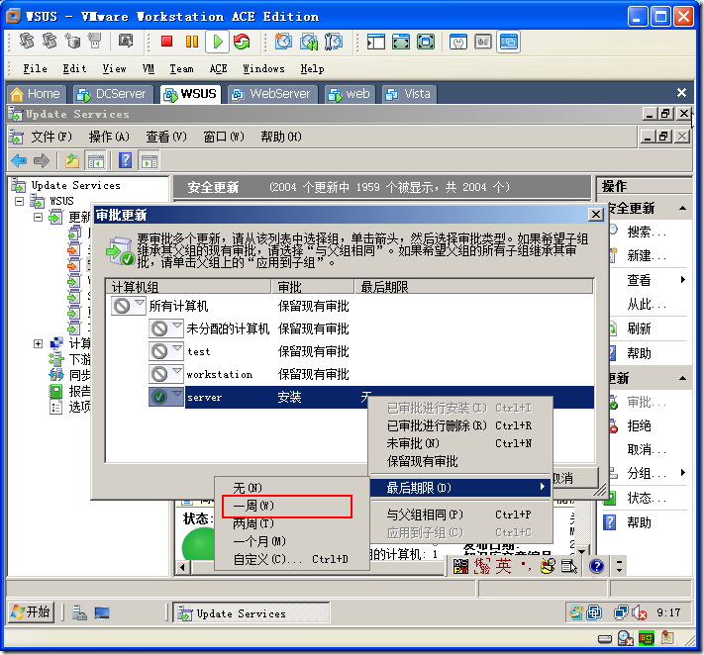Click Update Services taskbar button
This screenshot has height=655, width=704.
(251, 612)
